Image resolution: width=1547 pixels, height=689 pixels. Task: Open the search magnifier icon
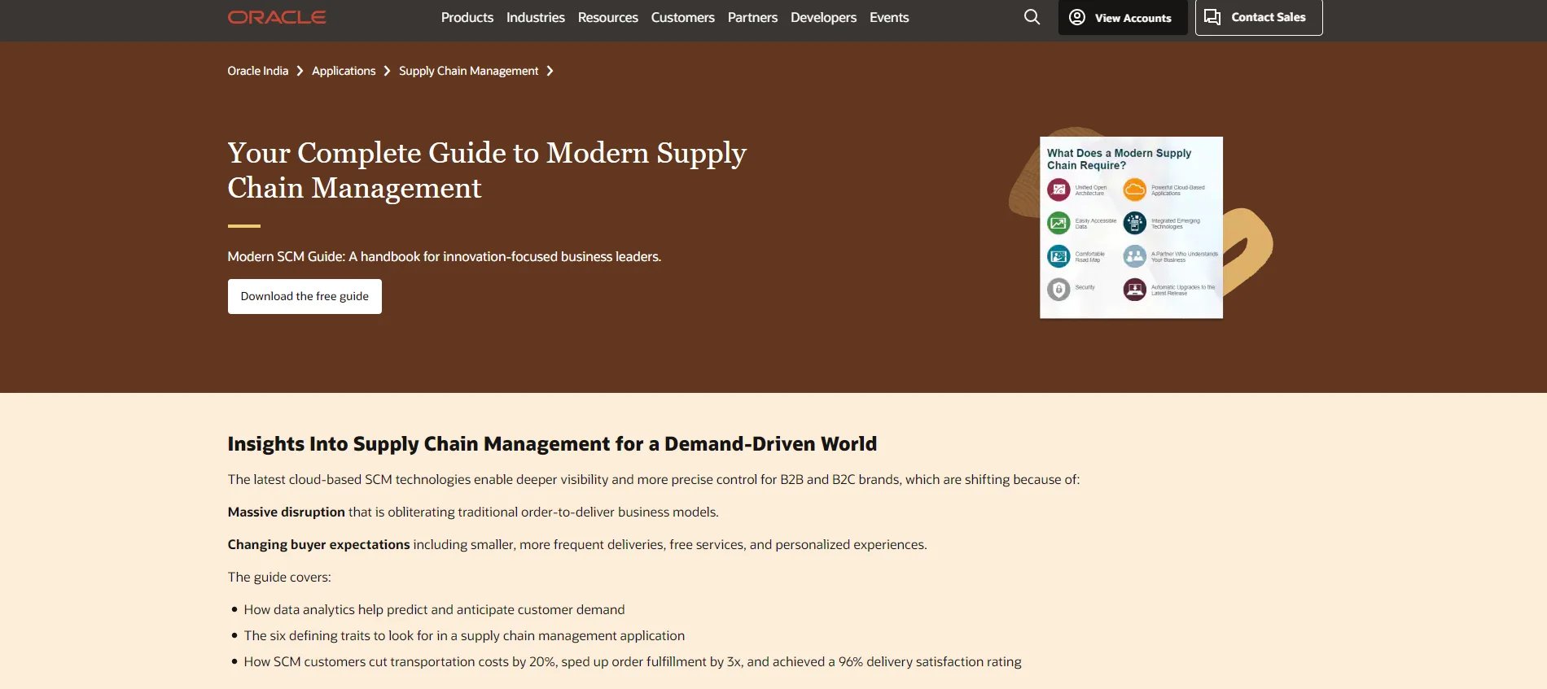pyautogui.click(x=1032, y=17)
